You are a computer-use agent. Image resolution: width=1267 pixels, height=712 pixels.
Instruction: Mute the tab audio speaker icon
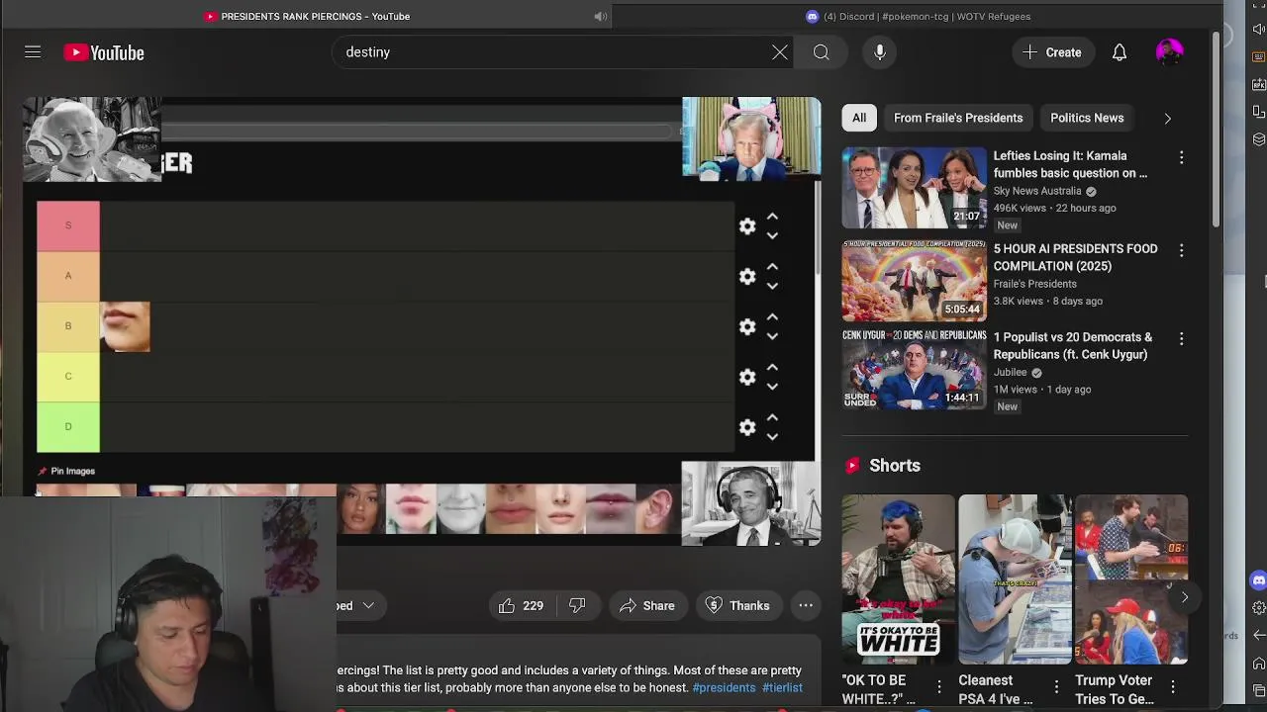tap(600, 16)
